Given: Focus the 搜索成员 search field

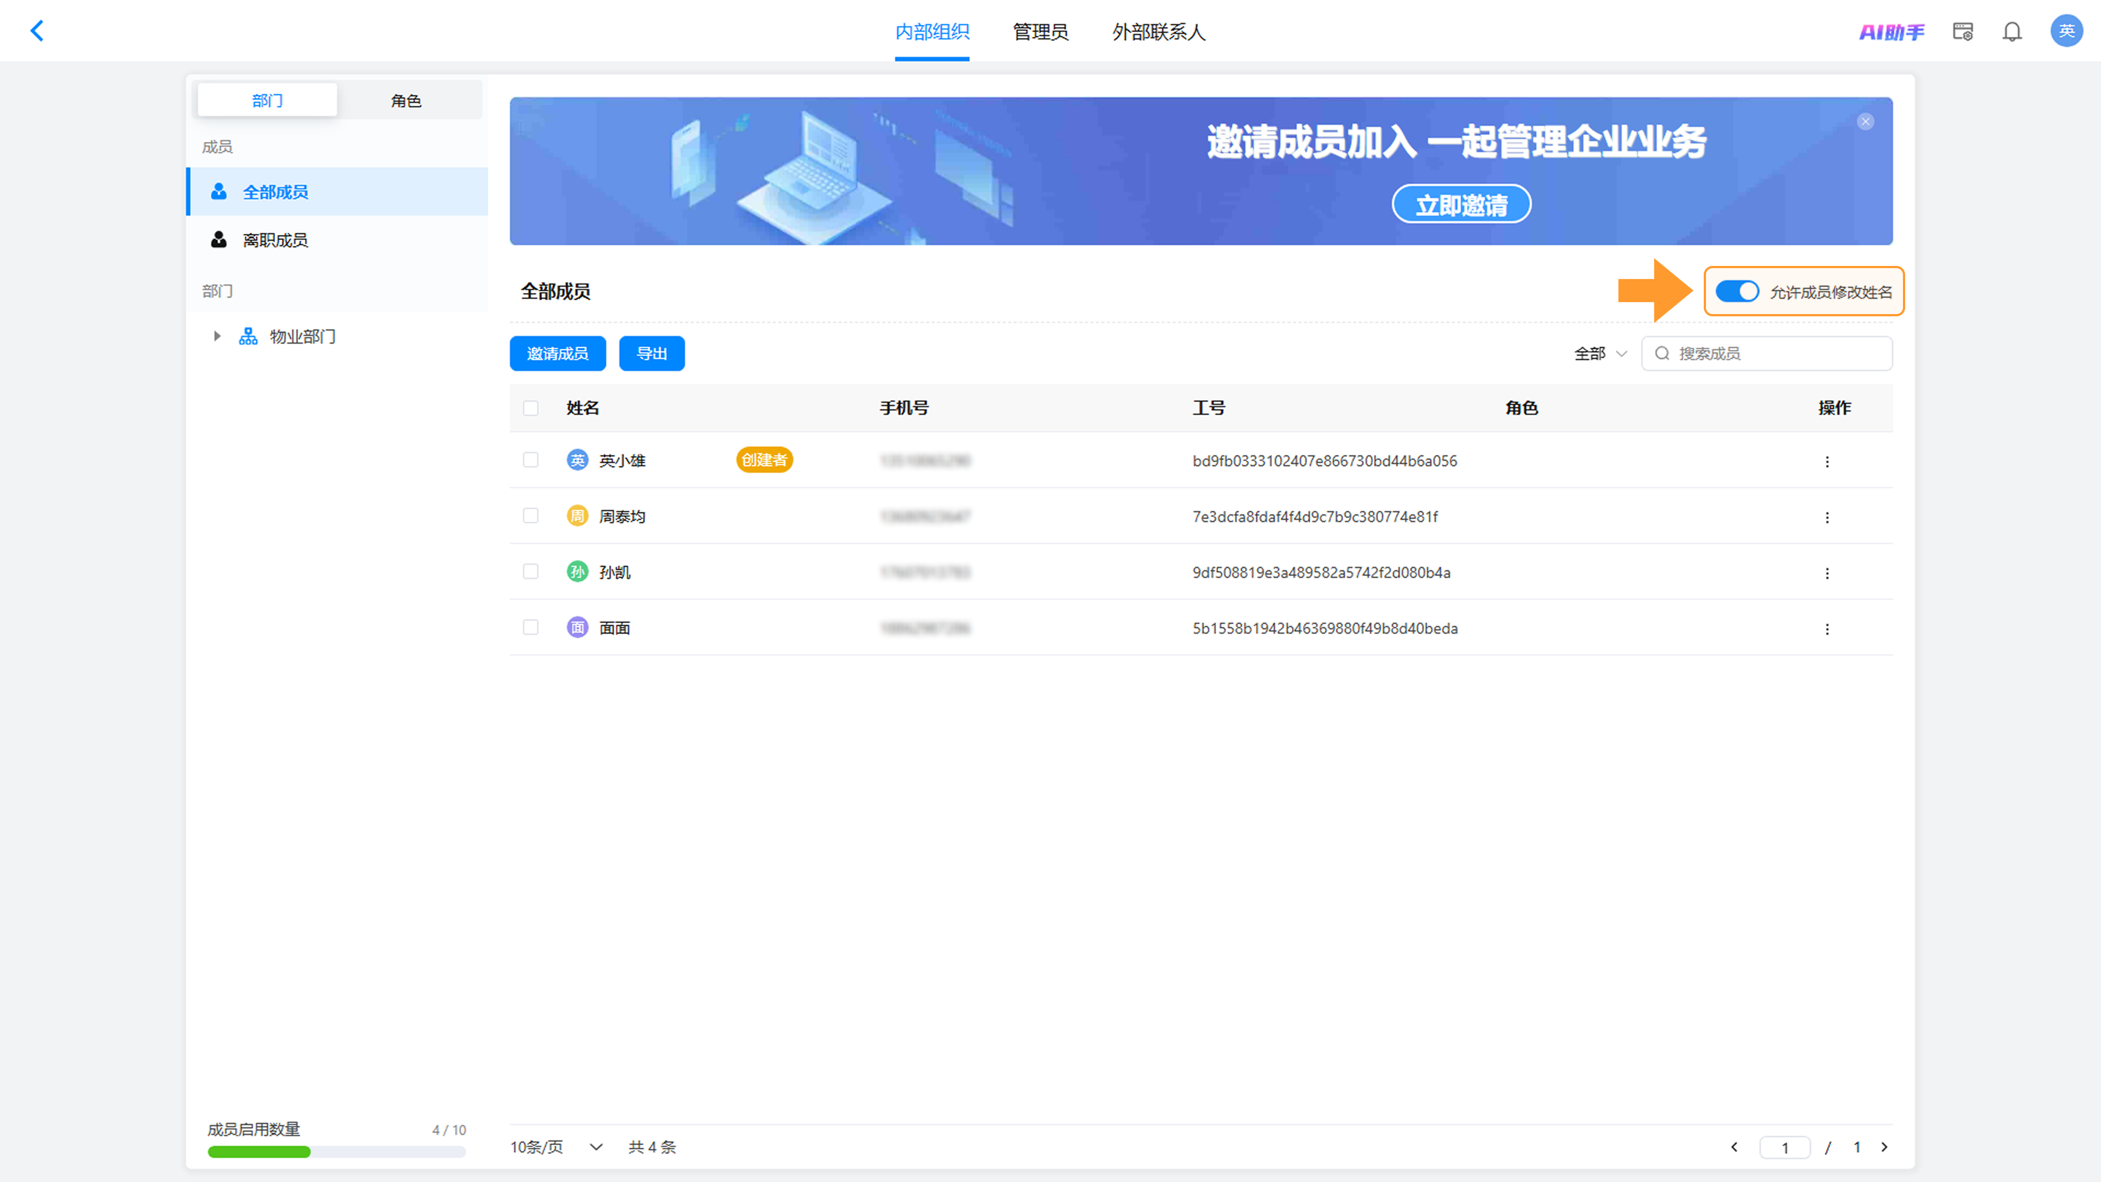Looking at the screenshot, I should pos(1767,353).
